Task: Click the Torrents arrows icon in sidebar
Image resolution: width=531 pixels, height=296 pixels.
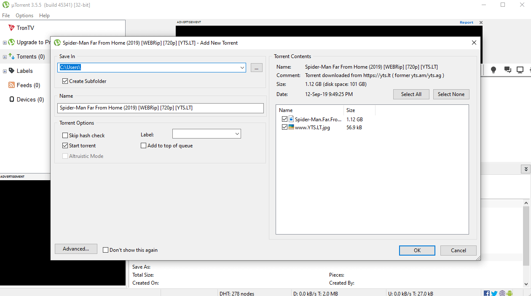Action: point(12,56)
